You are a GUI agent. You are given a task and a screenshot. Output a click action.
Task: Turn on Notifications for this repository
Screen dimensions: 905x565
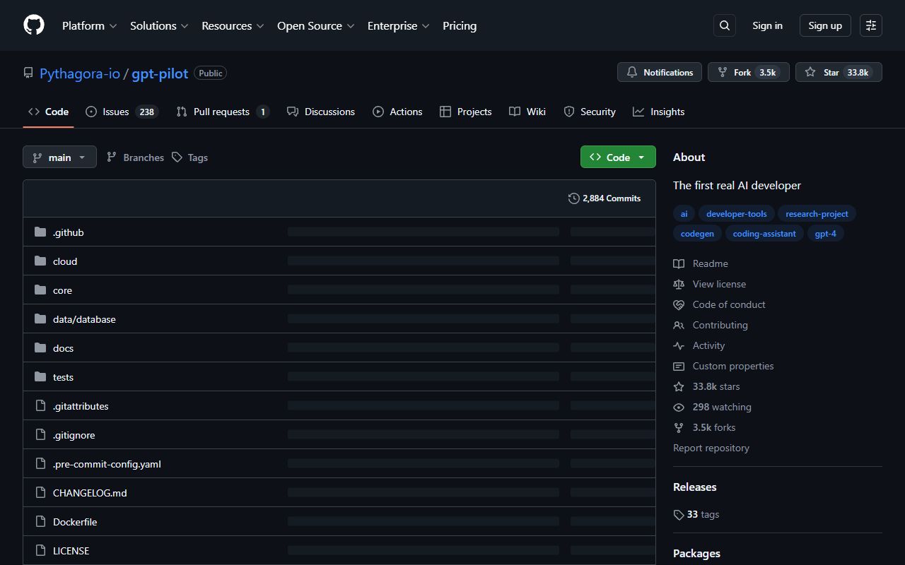(x=660, y=73)
